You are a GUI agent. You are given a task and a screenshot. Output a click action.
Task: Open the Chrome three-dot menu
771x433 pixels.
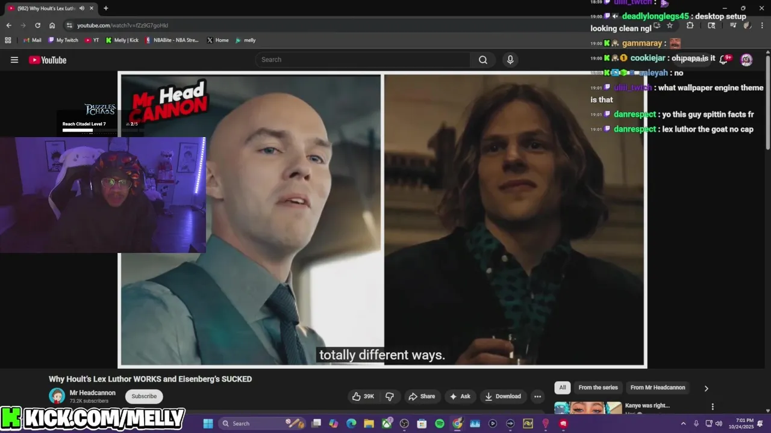[x=762, y=25]
